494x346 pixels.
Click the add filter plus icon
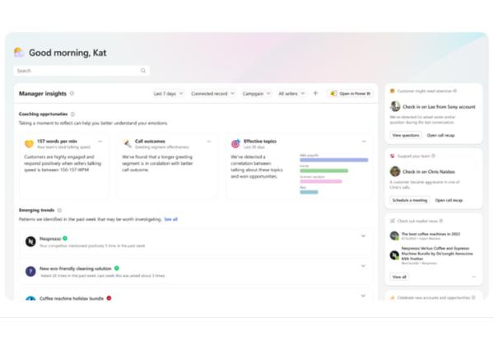tap(315, 93)
